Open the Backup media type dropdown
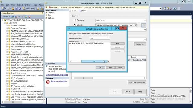This screenshot has height=108, width=193. tap(100, 38)
